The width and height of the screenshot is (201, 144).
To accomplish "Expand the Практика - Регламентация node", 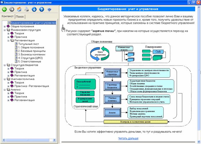I will pyautogui.click(x=9, y=86).
